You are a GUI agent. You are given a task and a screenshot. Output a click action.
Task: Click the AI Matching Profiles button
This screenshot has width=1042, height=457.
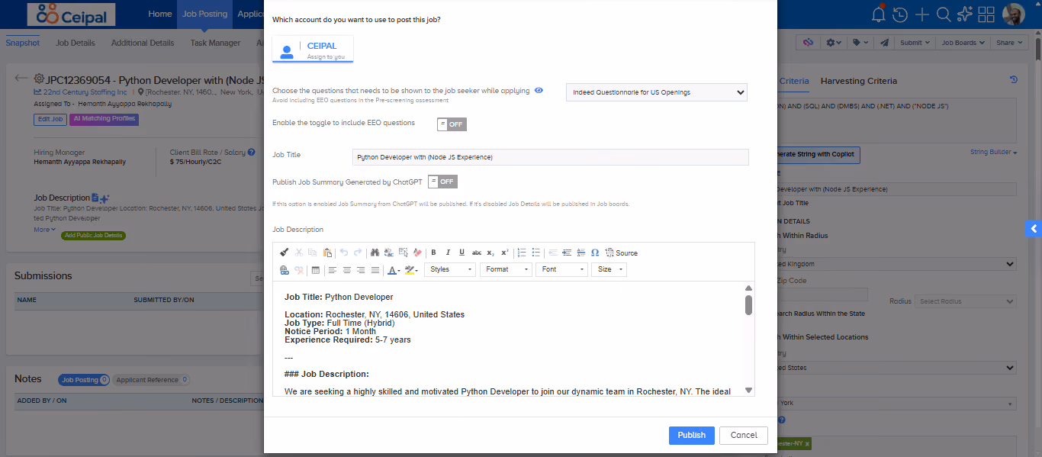coord(104,119)
